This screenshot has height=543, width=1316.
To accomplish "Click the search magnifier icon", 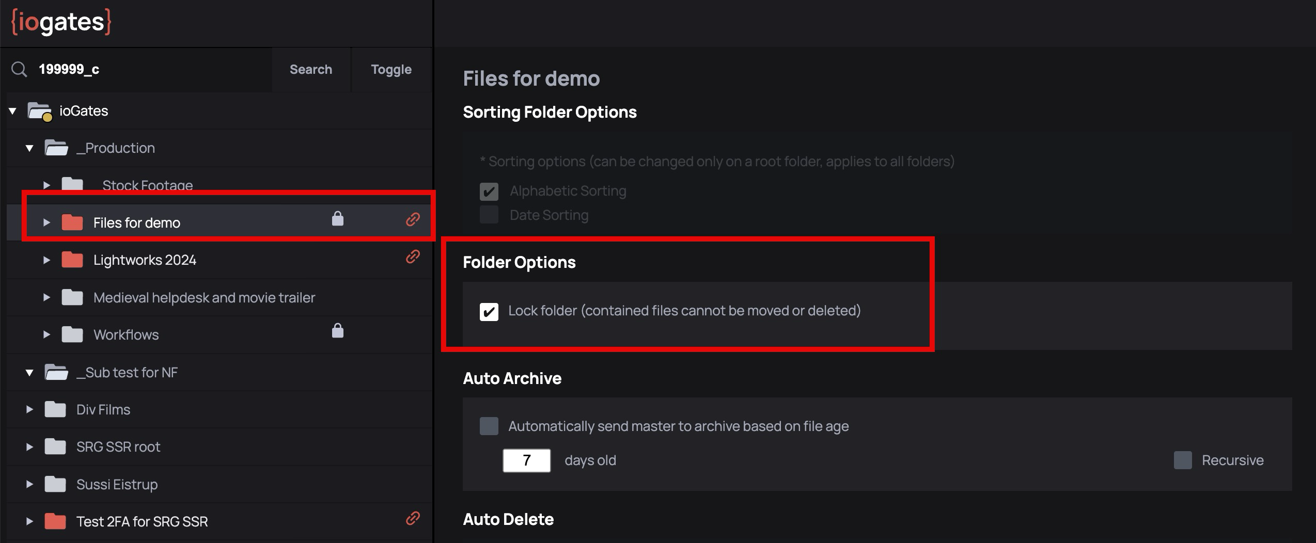I will click(19, 69).
